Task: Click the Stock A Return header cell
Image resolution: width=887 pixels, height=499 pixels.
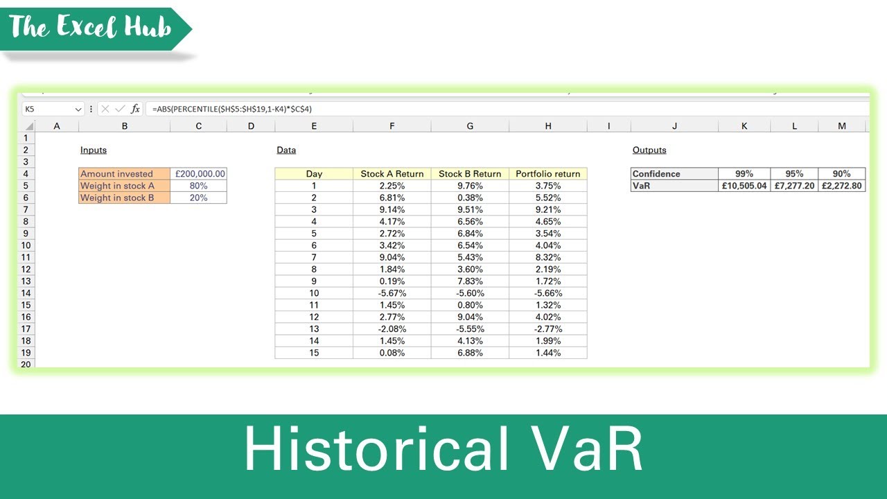Action: click(x=392, y=174)
